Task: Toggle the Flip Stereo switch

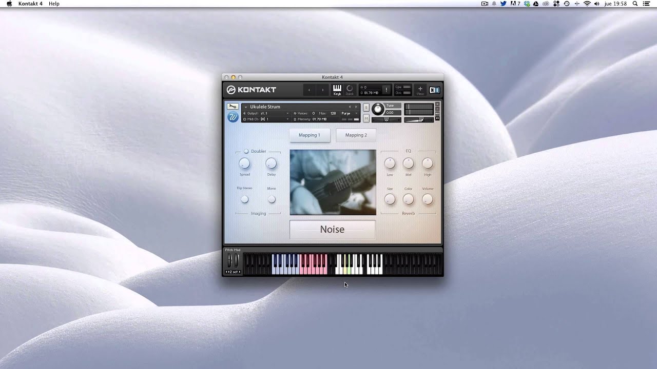Action: 244,199
